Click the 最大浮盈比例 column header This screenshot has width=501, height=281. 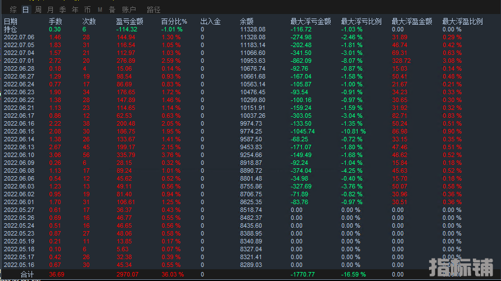click(462, 21)
